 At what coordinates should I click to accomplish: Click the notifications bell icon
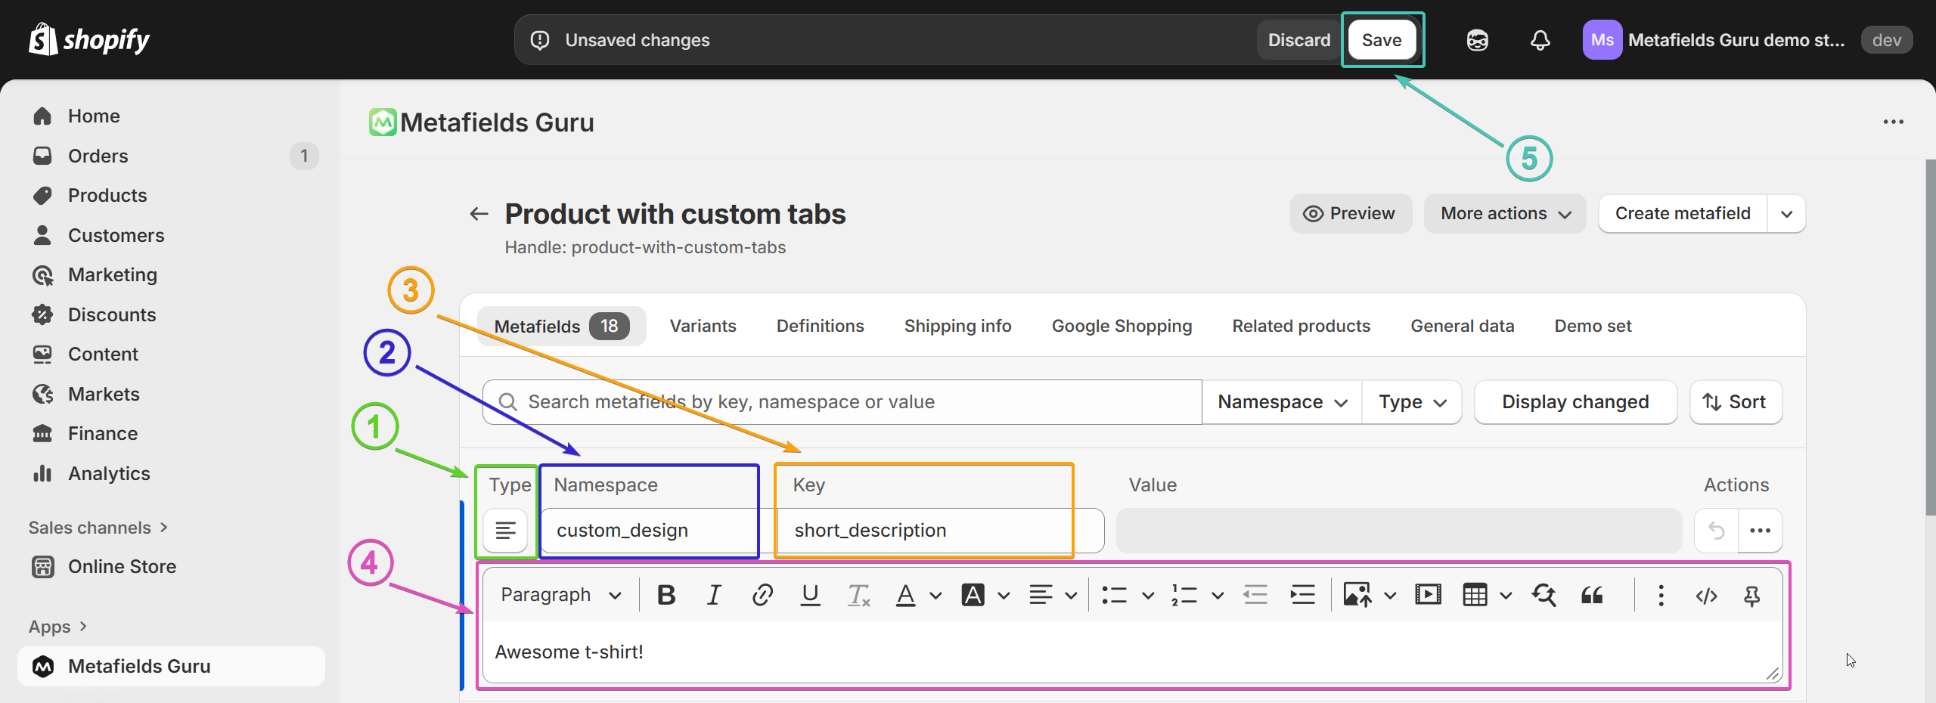(x=1540, y=40)
